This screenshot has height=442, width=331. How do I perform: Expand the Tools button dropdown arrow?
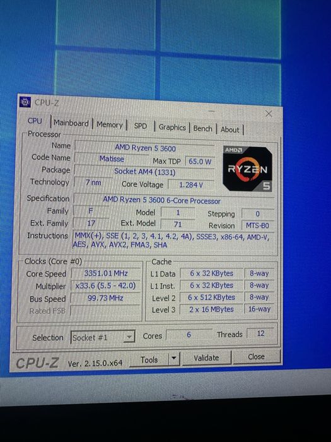[x=174, y=359]
